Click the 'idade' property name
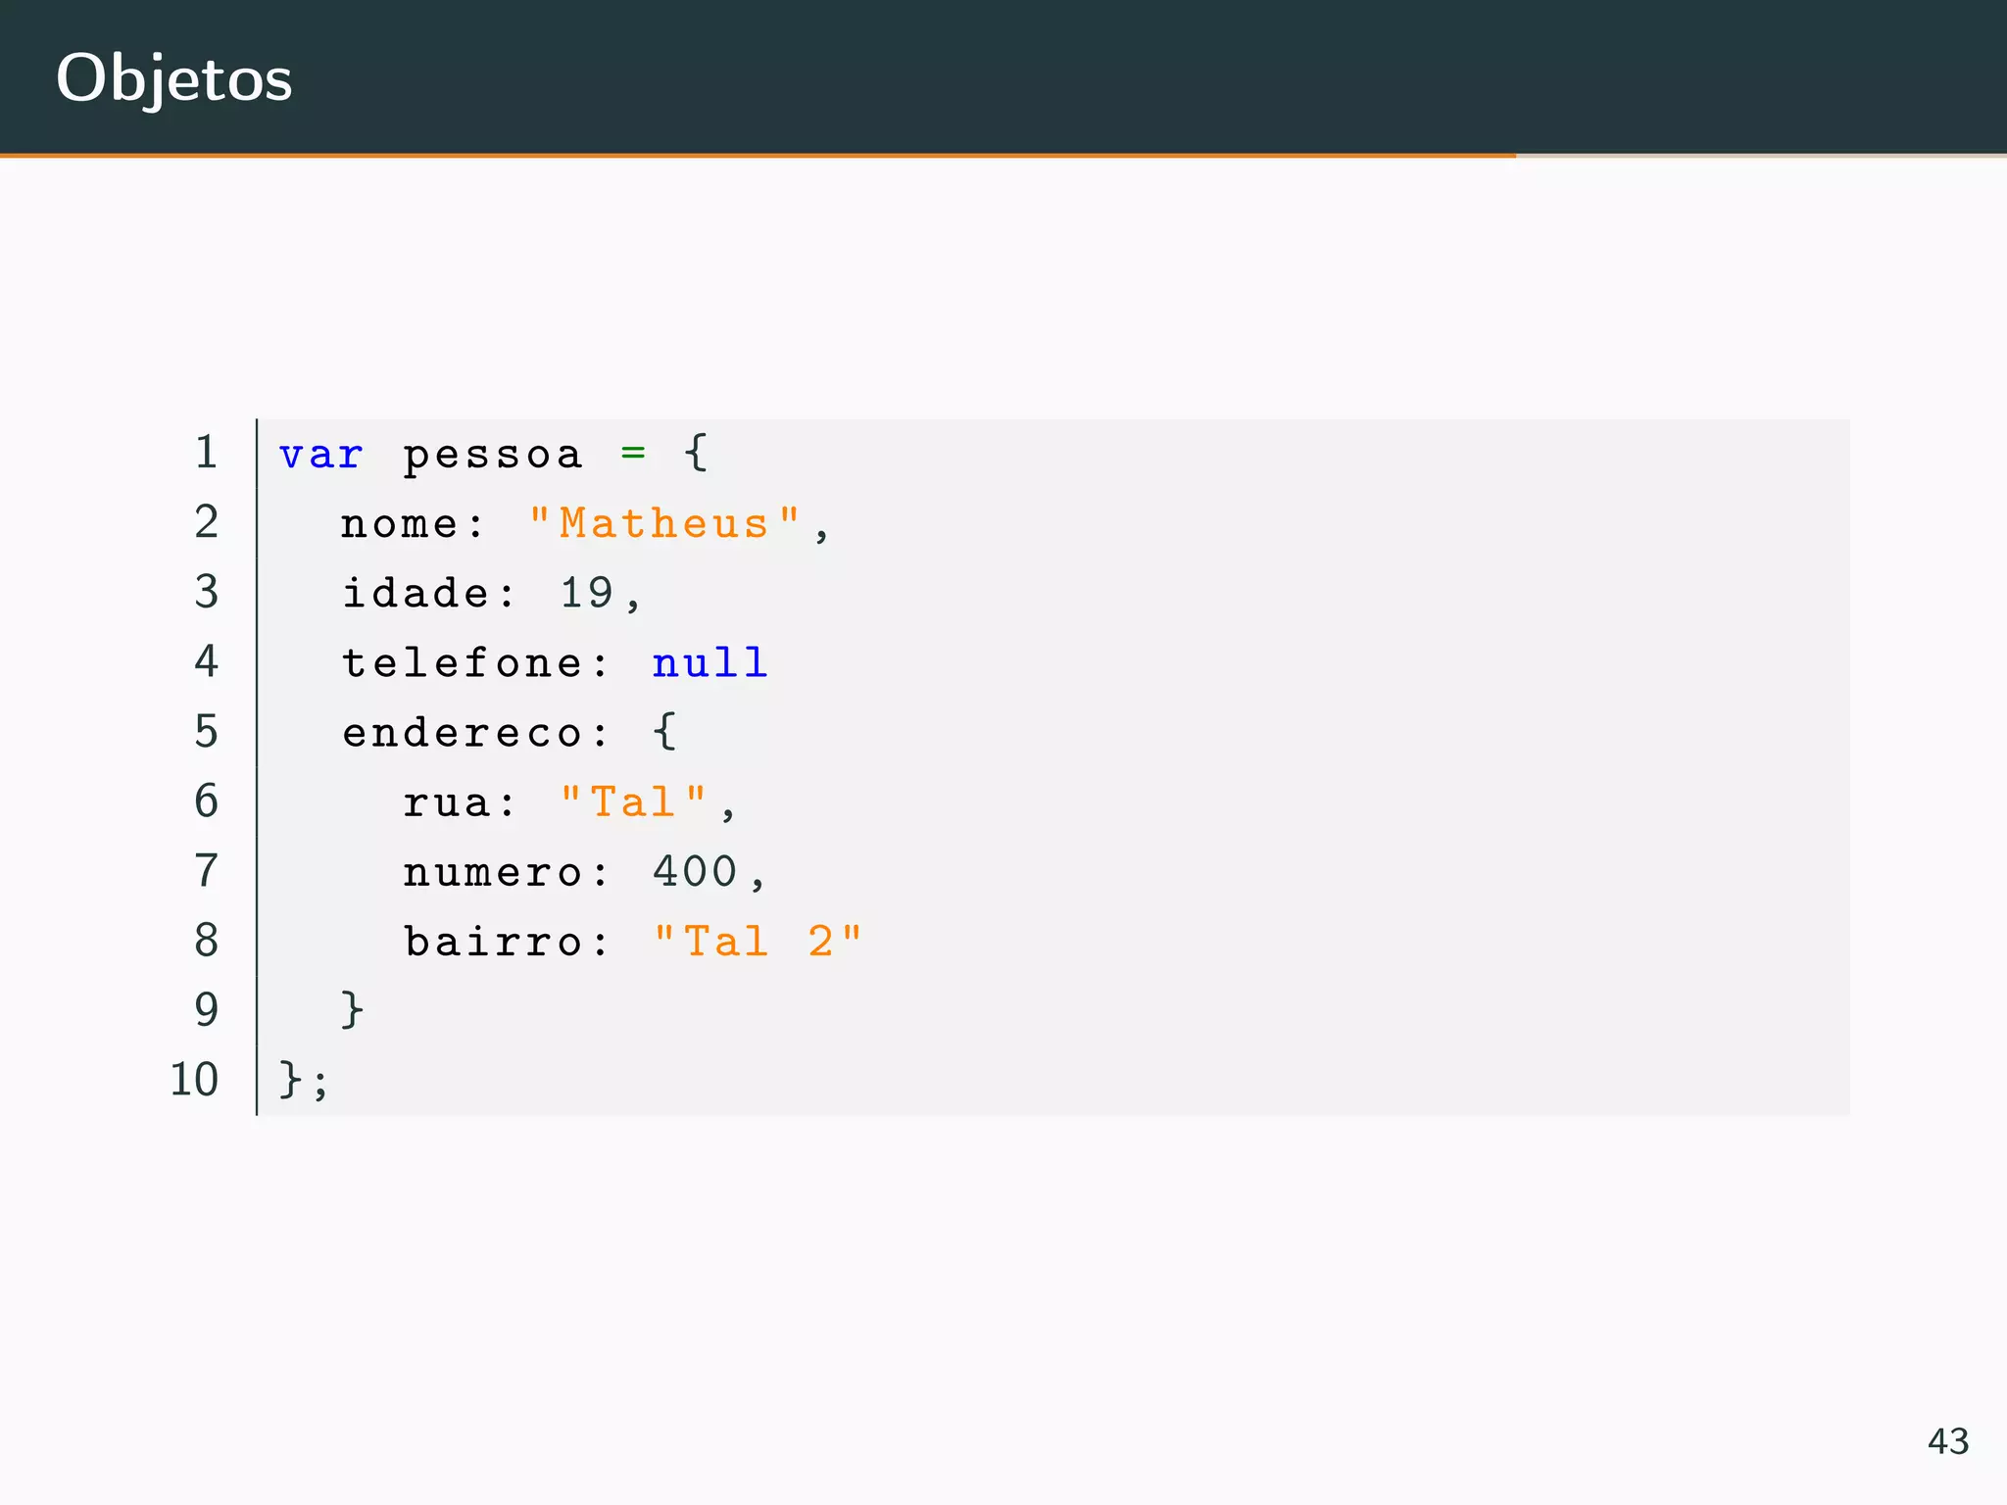2007x1505 pixels. pyautogui.click(x=416, y=594)
